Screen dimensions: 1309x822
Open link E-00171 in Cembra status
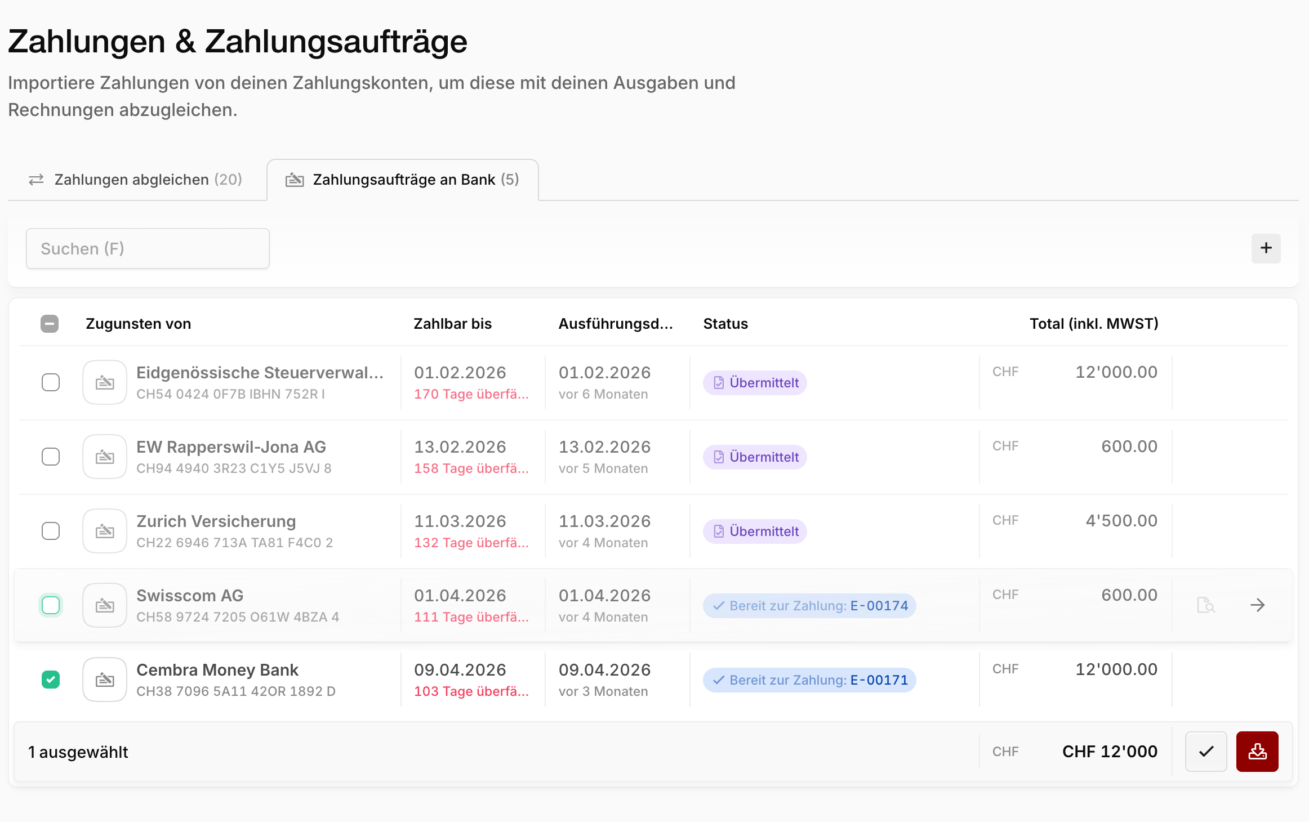[x=879, y=680]
